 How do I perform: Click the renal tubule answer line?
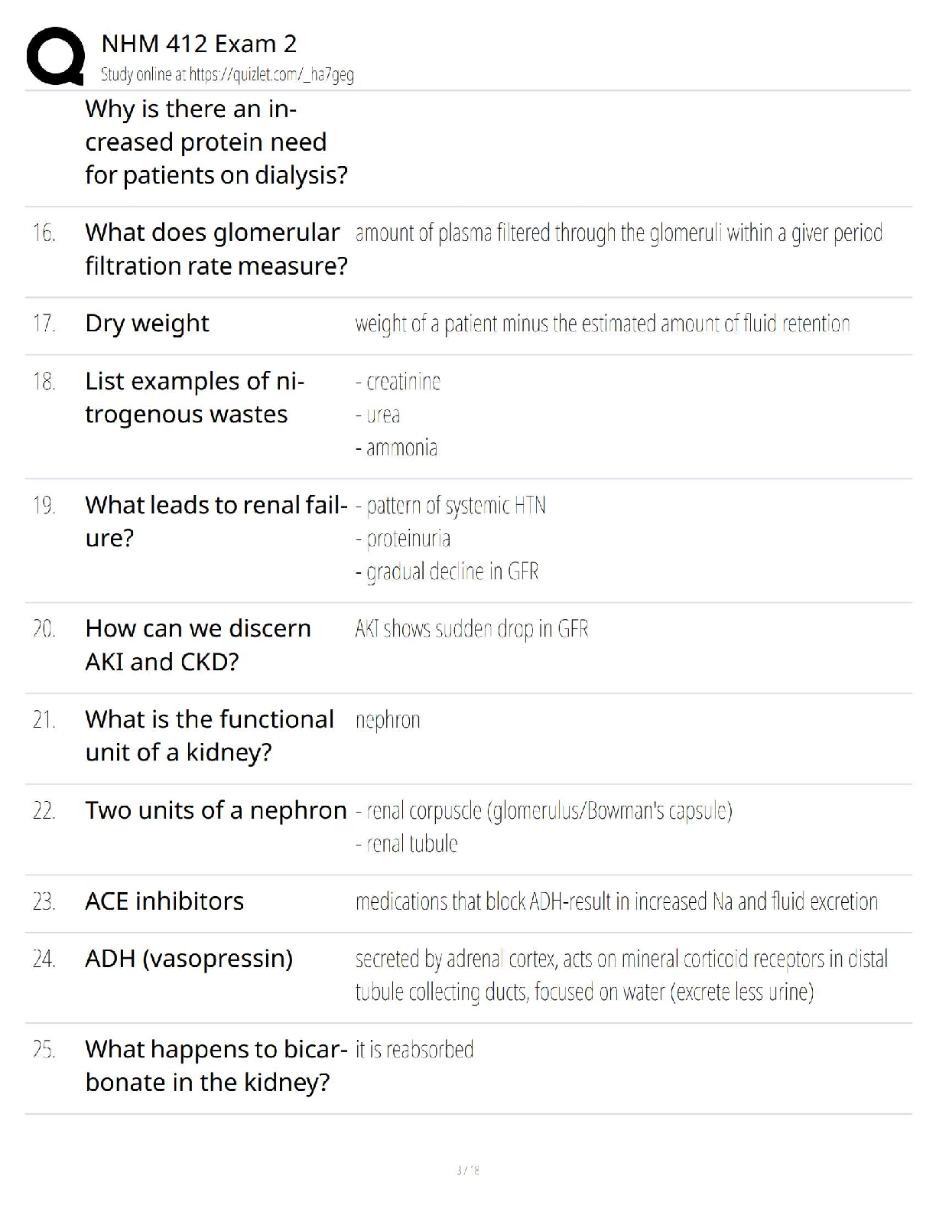(407, 844)
